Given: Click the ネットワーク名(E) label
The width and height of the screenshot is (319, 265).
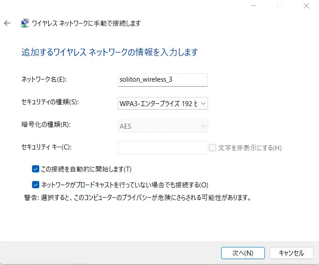Looking at the screenshot, I should coord(44,79).
